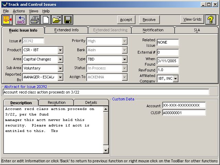Click the Print toolbar icon
The image size is (220, 165).
pyautogui.click(x=35, y=20)
